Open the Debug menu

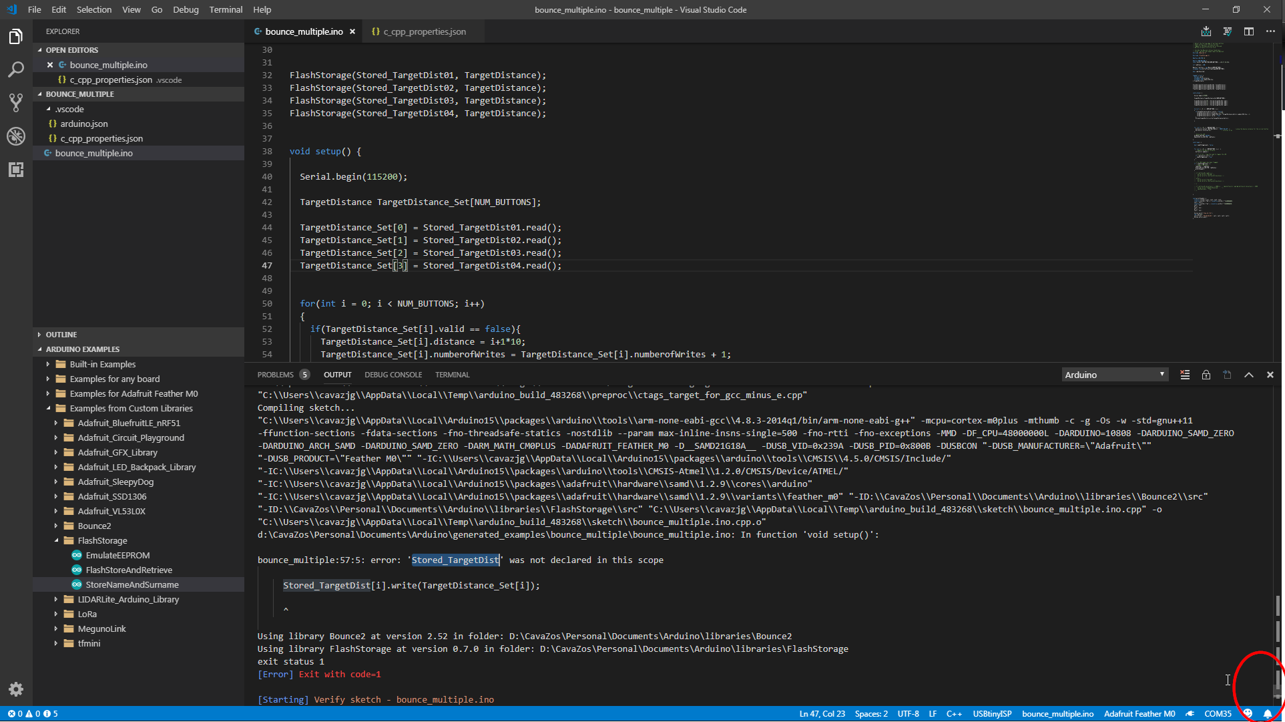[x=186, y=9]
